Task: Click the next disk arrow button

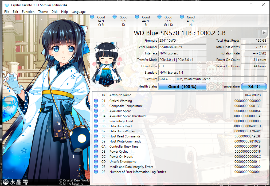Action: coord(264,33)
